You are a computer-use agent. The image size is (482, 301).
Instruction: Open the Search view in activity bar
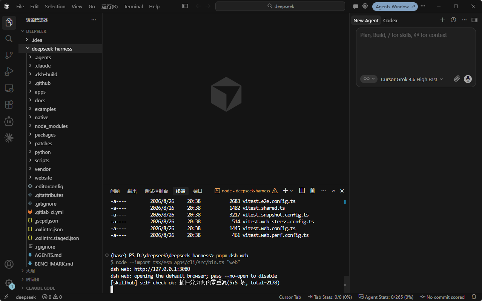click(x=9, y=38)
